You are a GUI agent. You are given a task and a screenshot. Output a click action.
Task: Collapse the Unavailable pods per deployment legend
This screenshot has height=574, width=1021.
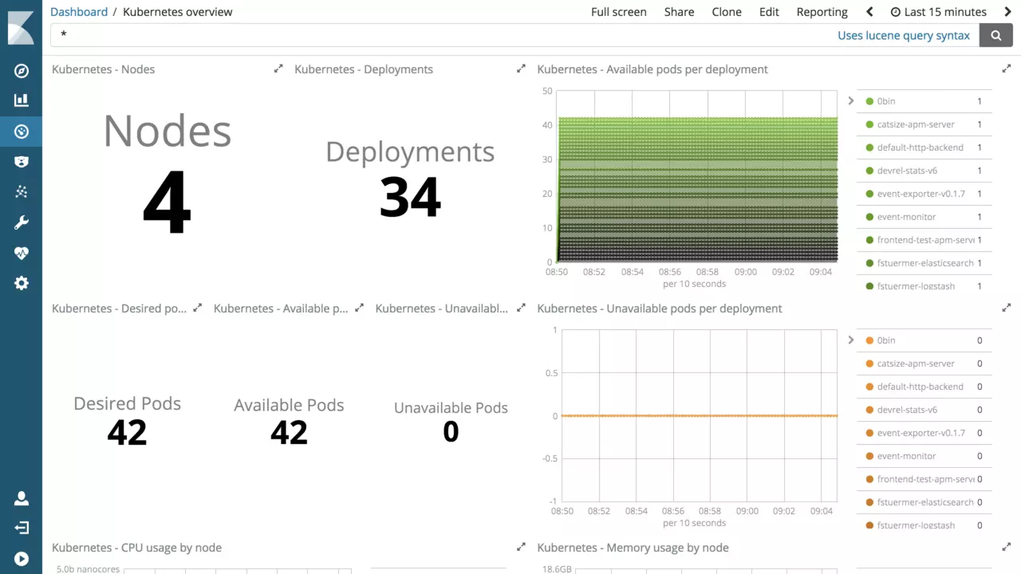[x=851, y=340]
